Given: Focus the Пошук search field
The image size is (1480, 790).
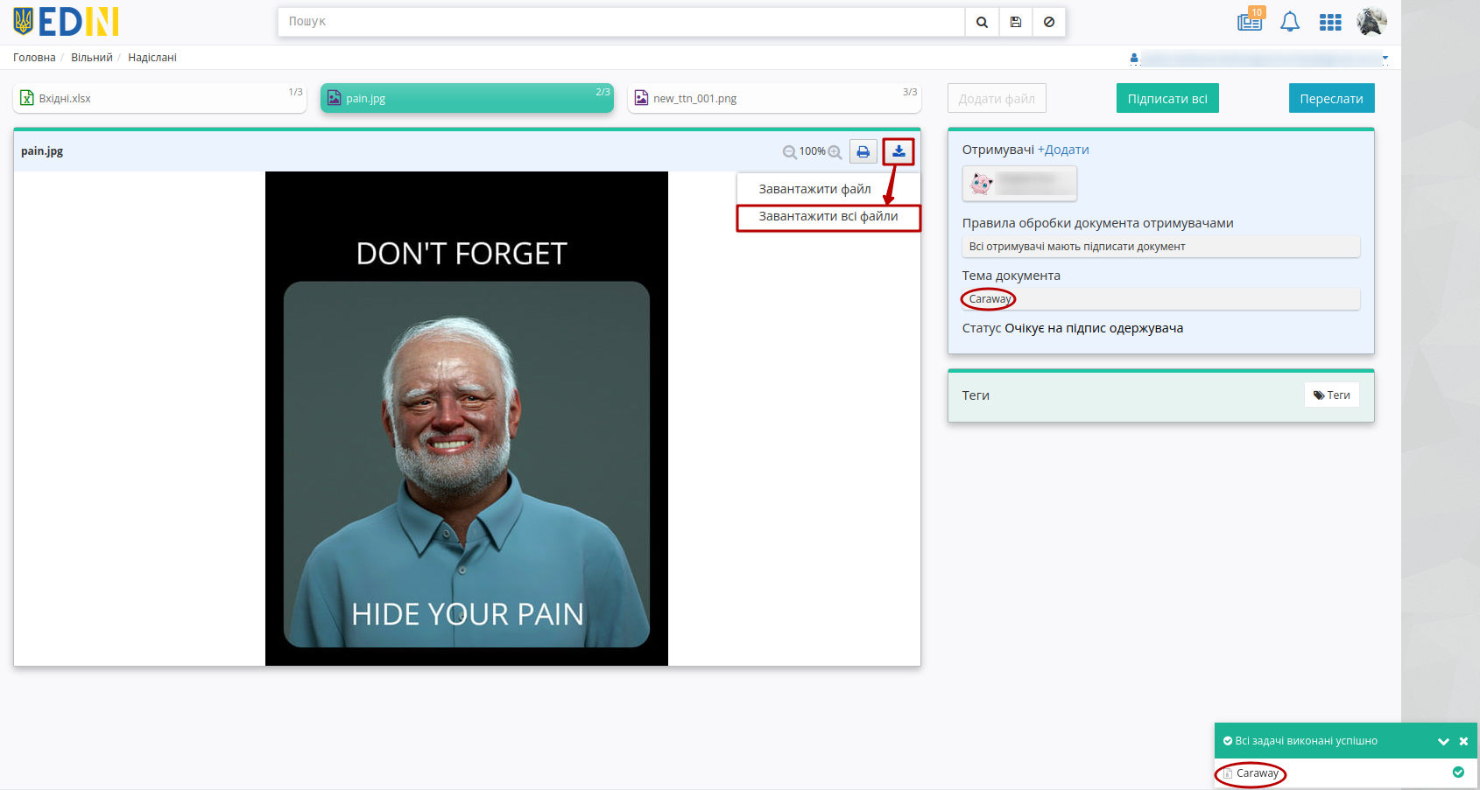Looking at the screenshot, I should 621,22.
